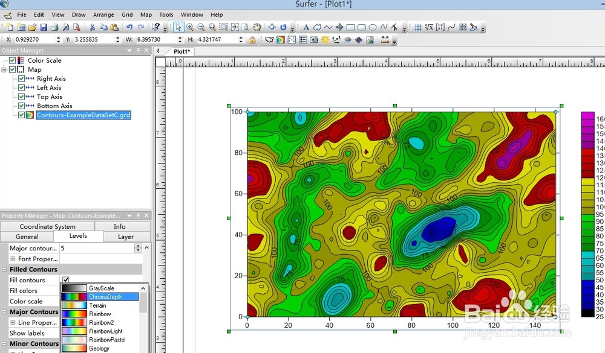Create a new 3D Wireframe map
The width and height of the screenshot is (605, 353).
coord(359,40)
